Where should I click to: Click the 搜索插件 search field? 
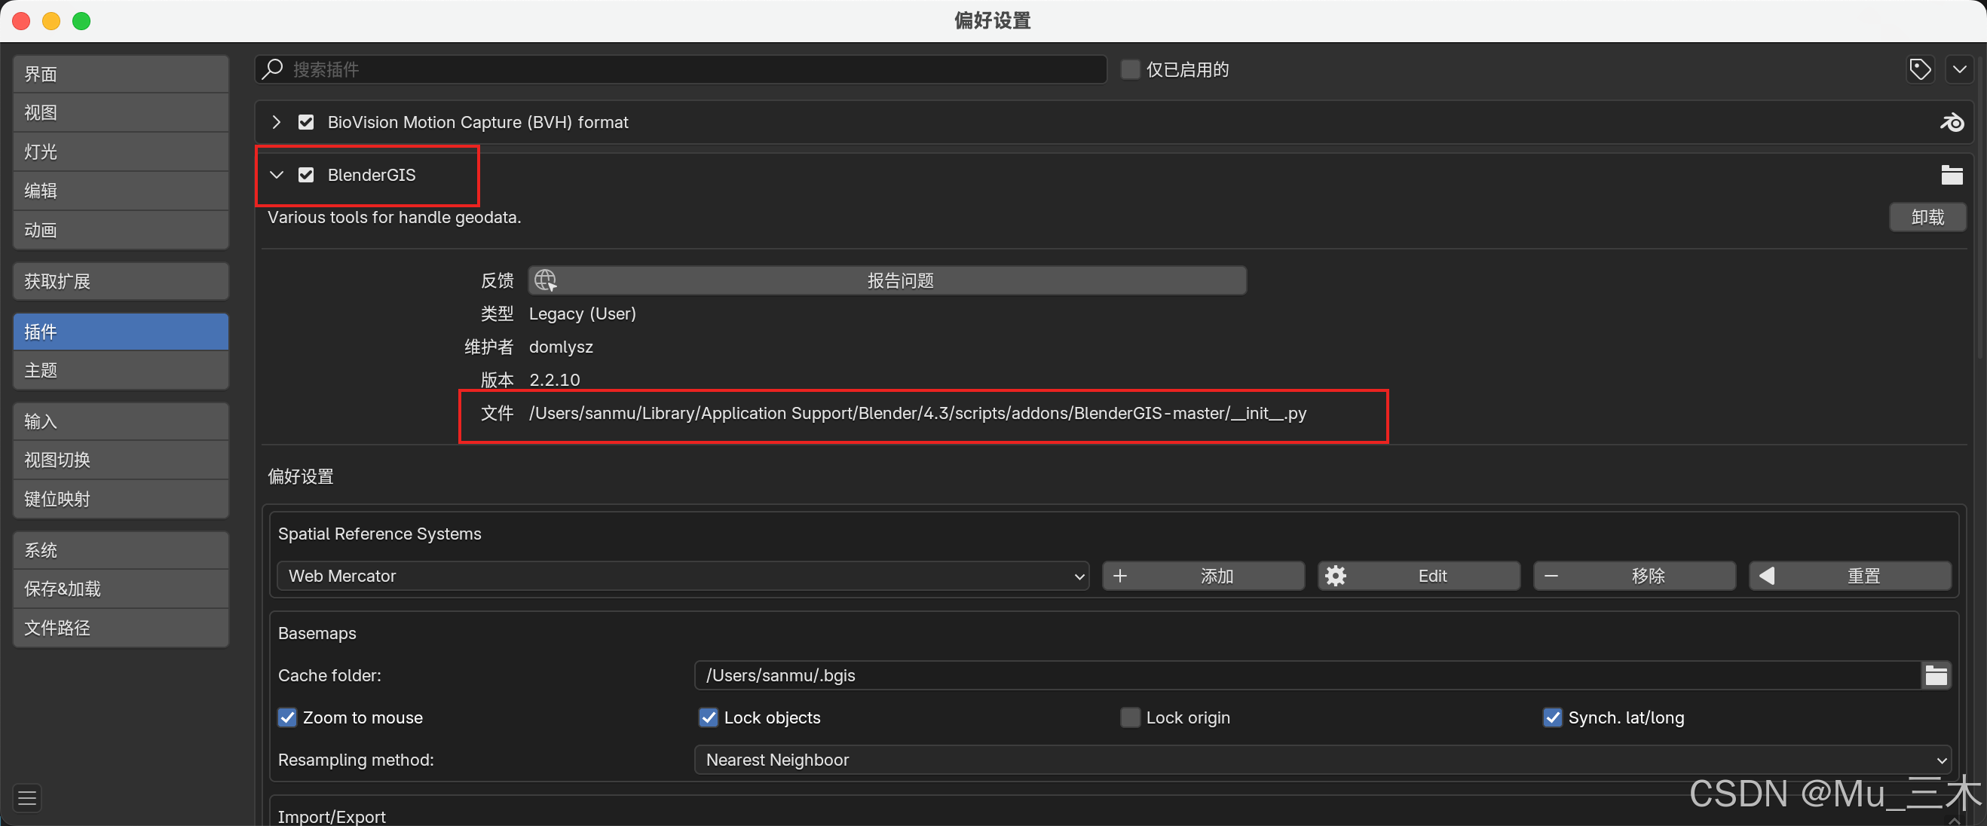pos(683,69)
